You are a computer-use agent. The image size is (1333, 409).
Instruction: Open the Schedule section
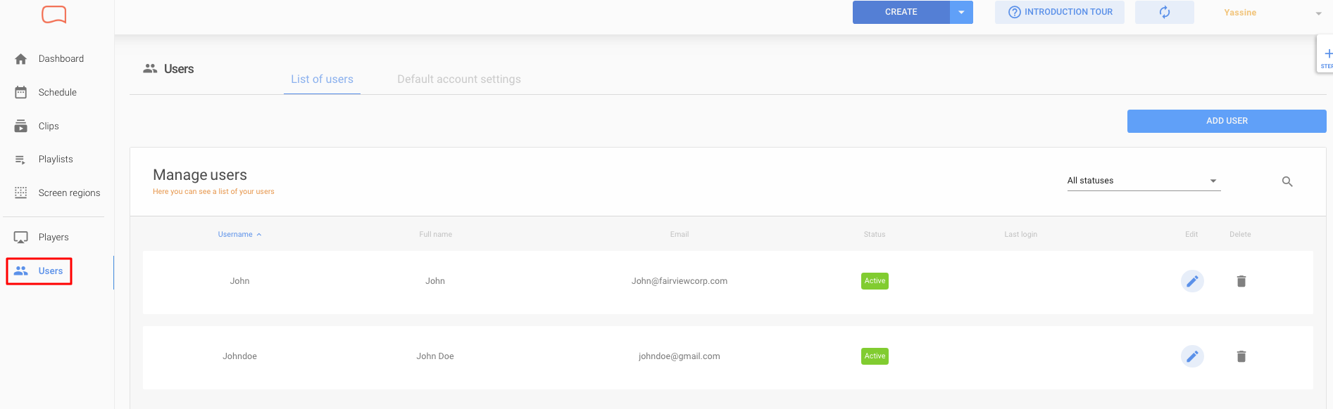click(x=56, y=92)
